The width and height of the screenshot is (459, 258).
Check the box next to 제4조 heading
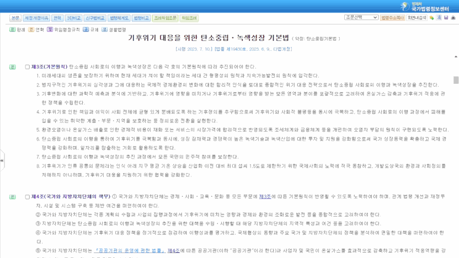click(x=27, y=197)
